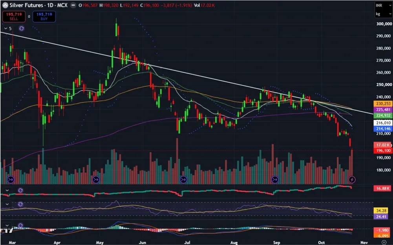
Task: Click the refresh icon in the MACD pane
Action: tap(20, 225)
